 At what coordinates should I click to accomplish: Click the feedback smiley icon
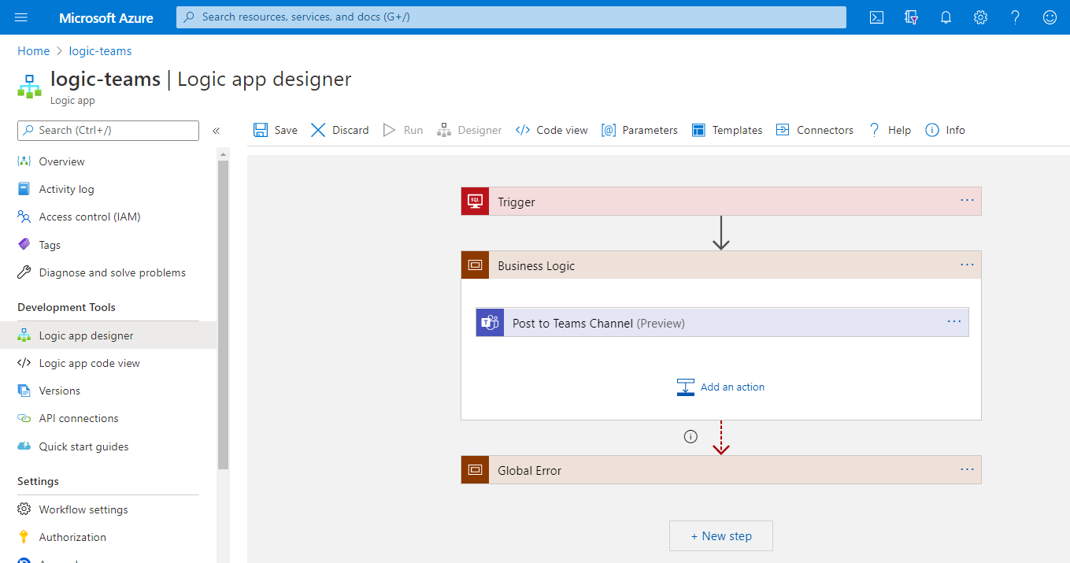coord(1050,17)
